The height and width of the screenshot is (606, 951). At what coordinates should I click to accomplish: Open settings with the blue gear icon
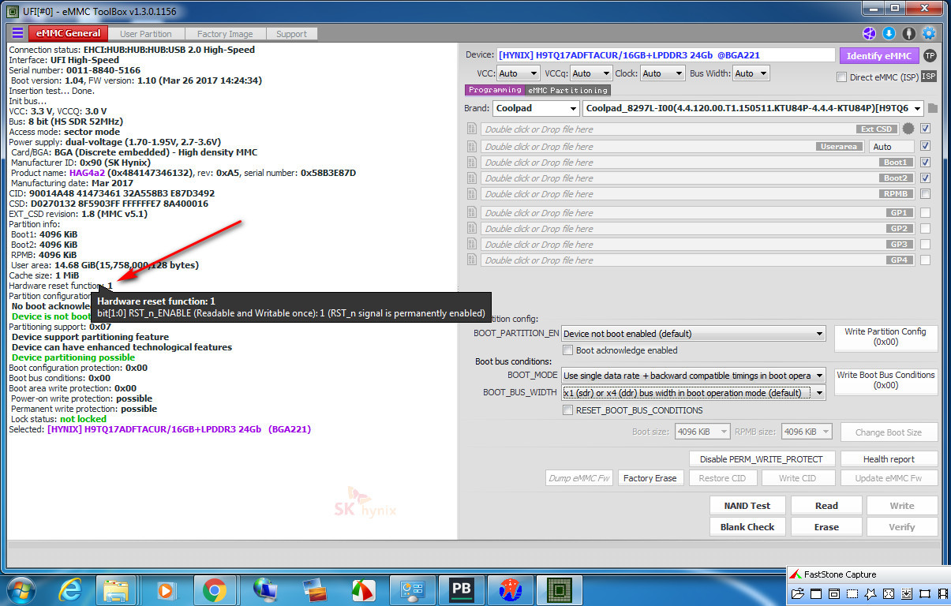click(x=929, y=33)
